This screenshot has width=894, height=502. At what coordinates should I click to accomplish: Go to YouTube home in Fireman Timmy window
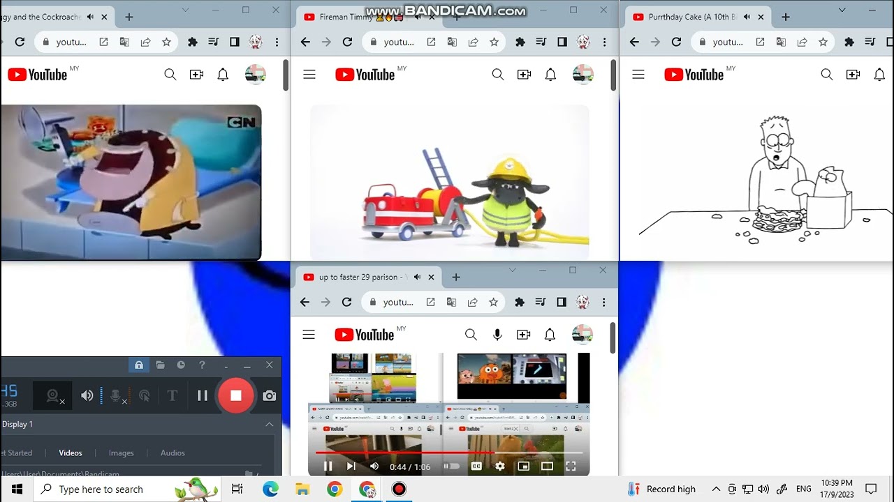point(365,75)
